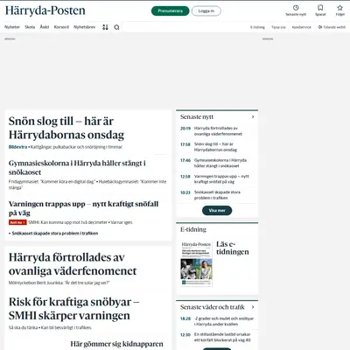Open headline Risk för kraftiga snöbyar
350x350 pixels.
[73, 309]
